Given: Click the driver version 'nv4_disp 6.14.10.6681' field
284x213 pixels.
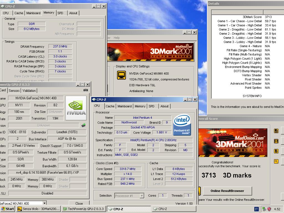Looking at the screenshot, I should tap(47, 173).
